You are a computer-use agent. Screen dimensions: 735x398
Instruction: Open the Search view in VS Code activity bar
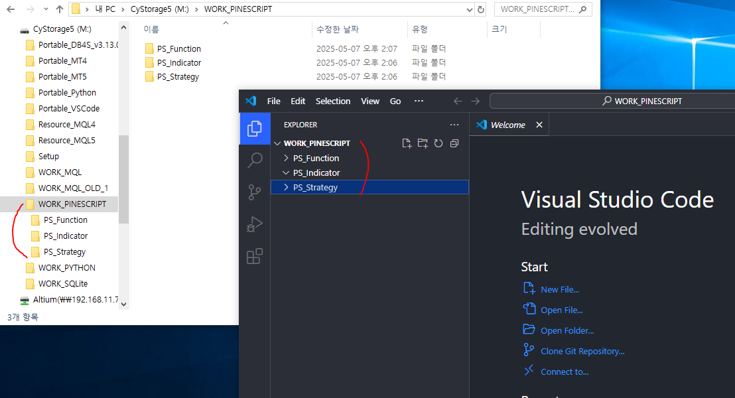pyautogui.click(x=255, y=161)
